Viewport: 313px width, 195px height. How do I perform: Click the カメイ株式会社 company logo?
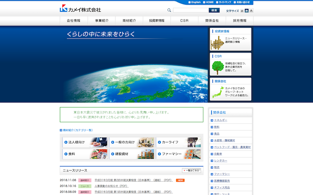coord(80,8)
